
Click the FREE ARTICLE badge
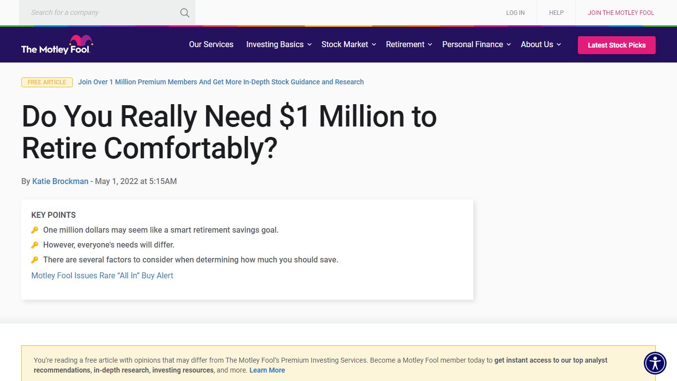(47, 82)
